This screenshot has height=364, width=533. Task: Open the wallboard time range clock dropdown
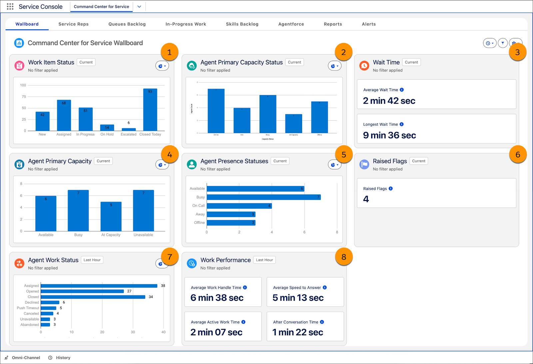click(490, 43)
